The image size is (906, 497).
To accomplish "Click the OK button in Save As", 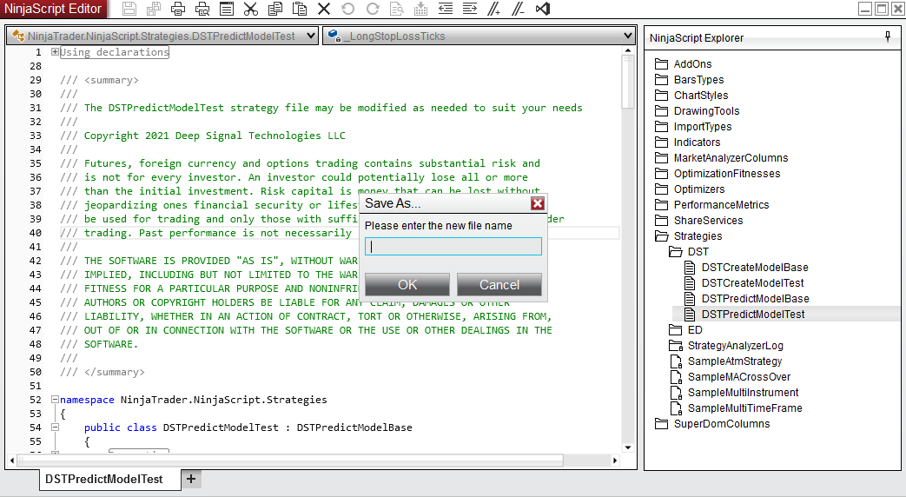I will (x=407, y=284).
